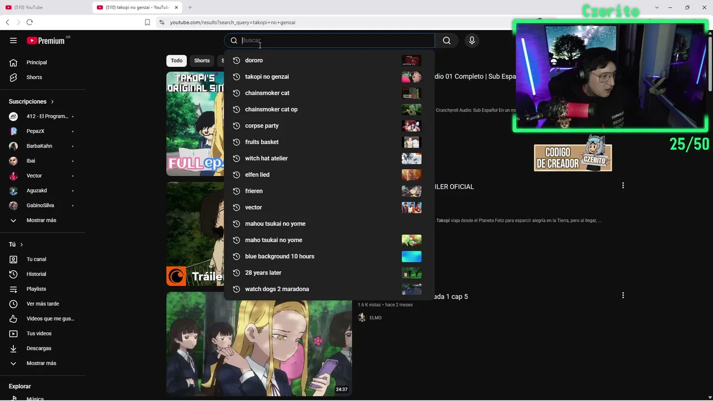
Task: Choose 28 years later suggestion
Action: coord(329,273)
